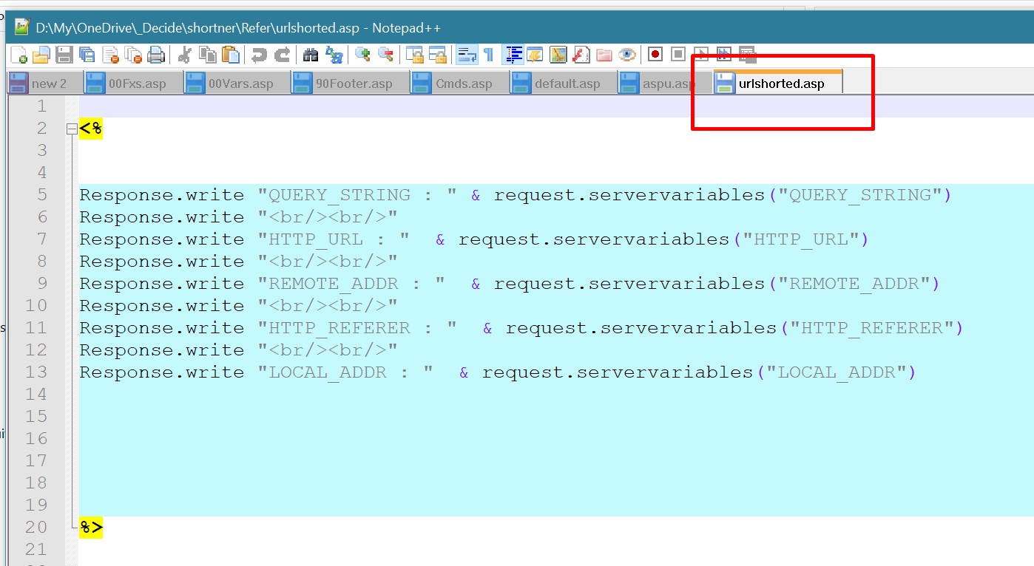The image size is (1034, 566).
Task: Open Find with the binoculars icon
Action: pos(311,55)
